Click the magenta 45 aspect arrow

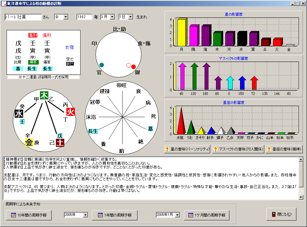pyautogui.click(x=182, y=76)
